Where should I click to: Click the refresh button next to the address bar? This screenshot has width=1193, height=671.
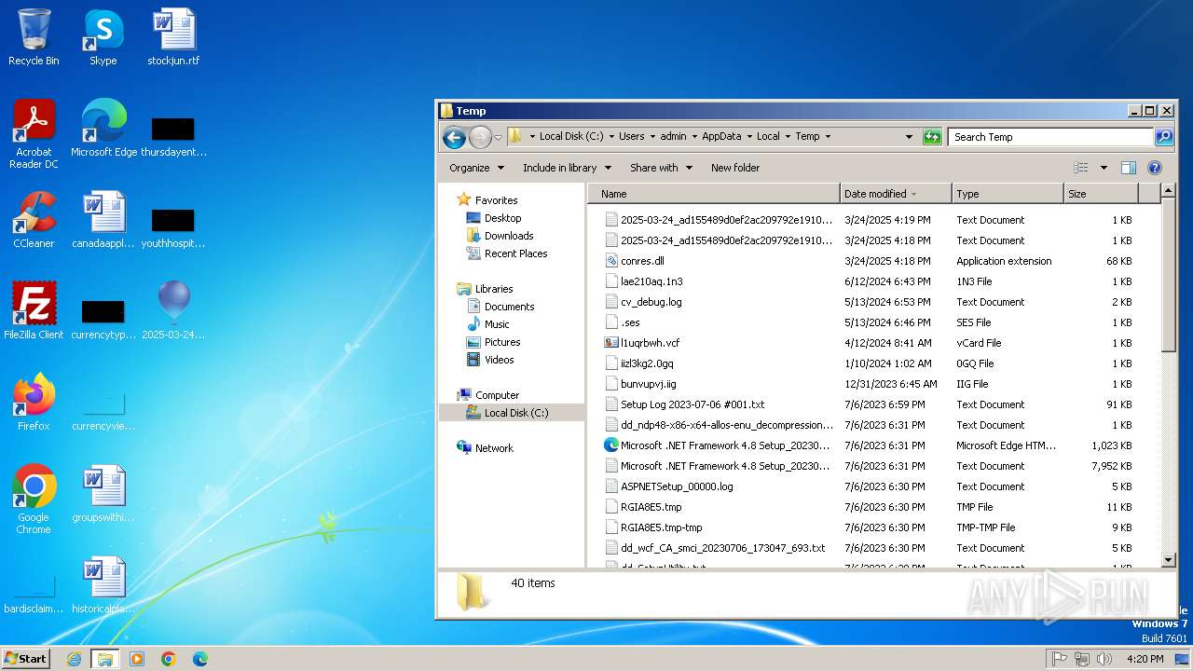[932, 136]
